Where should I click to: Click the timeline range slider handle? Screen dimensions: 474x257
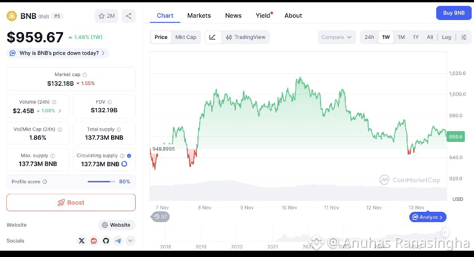pos(445,232)
